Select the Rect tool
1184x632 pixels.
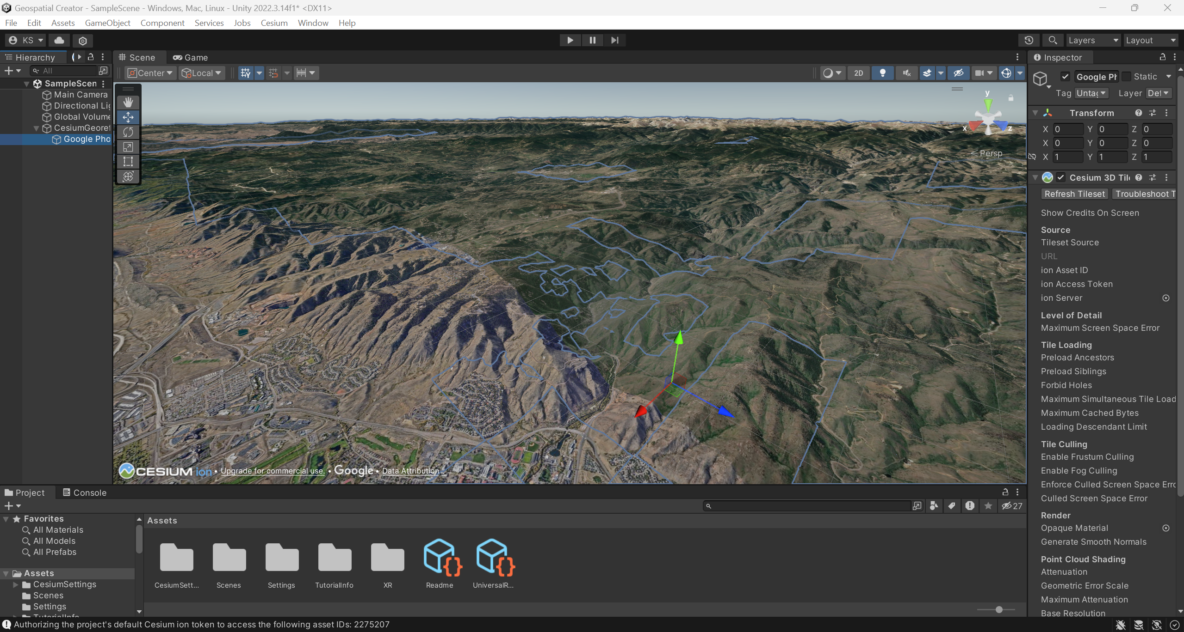(128, 162)
